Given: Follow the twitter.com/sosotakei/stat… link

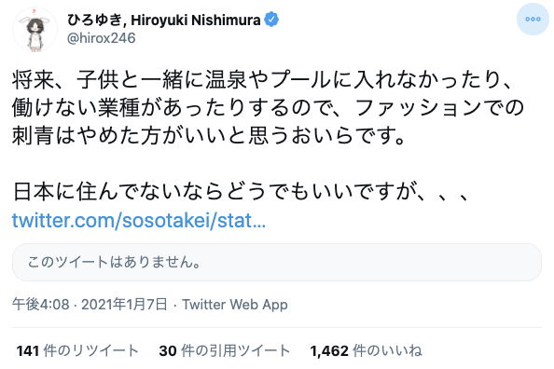Looking at the screenshot, I should tap(138, 220).
